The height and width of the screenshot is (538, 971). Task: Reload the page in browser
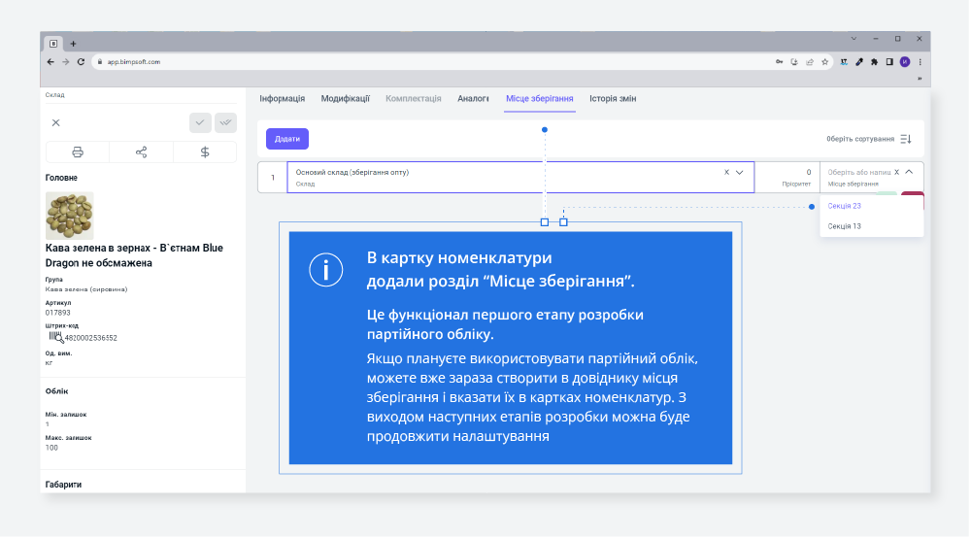tap(80, 61)
